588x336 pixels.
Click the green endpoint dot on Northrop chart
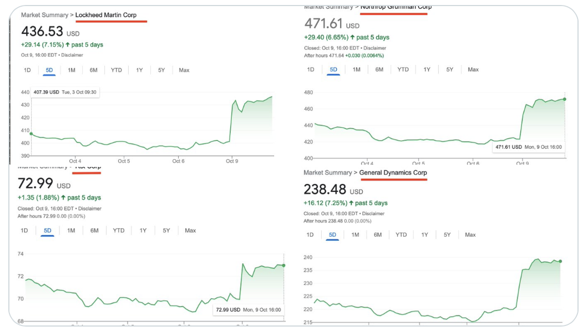point(565,99)
